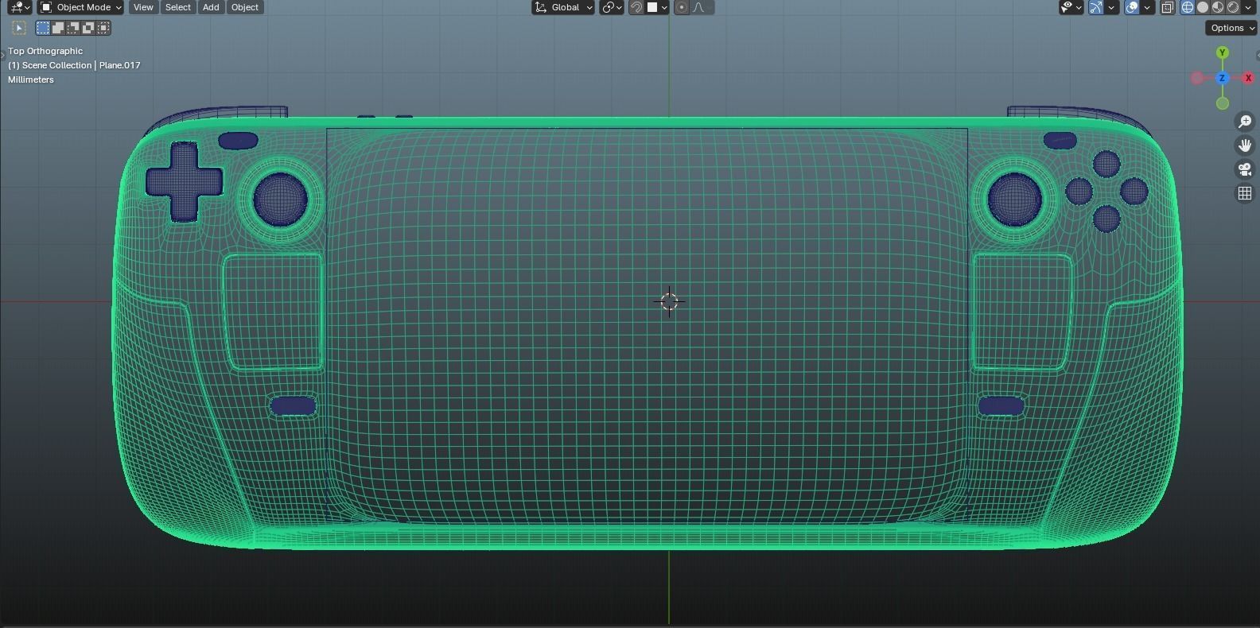Viewport: 1260px width, 628px height.
Task: Toggle X-ray mode
Action: 1167,7
